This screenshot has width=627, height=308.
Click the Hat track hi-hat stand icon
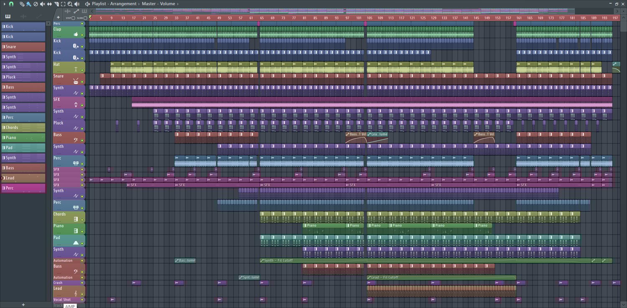point(76,70)
